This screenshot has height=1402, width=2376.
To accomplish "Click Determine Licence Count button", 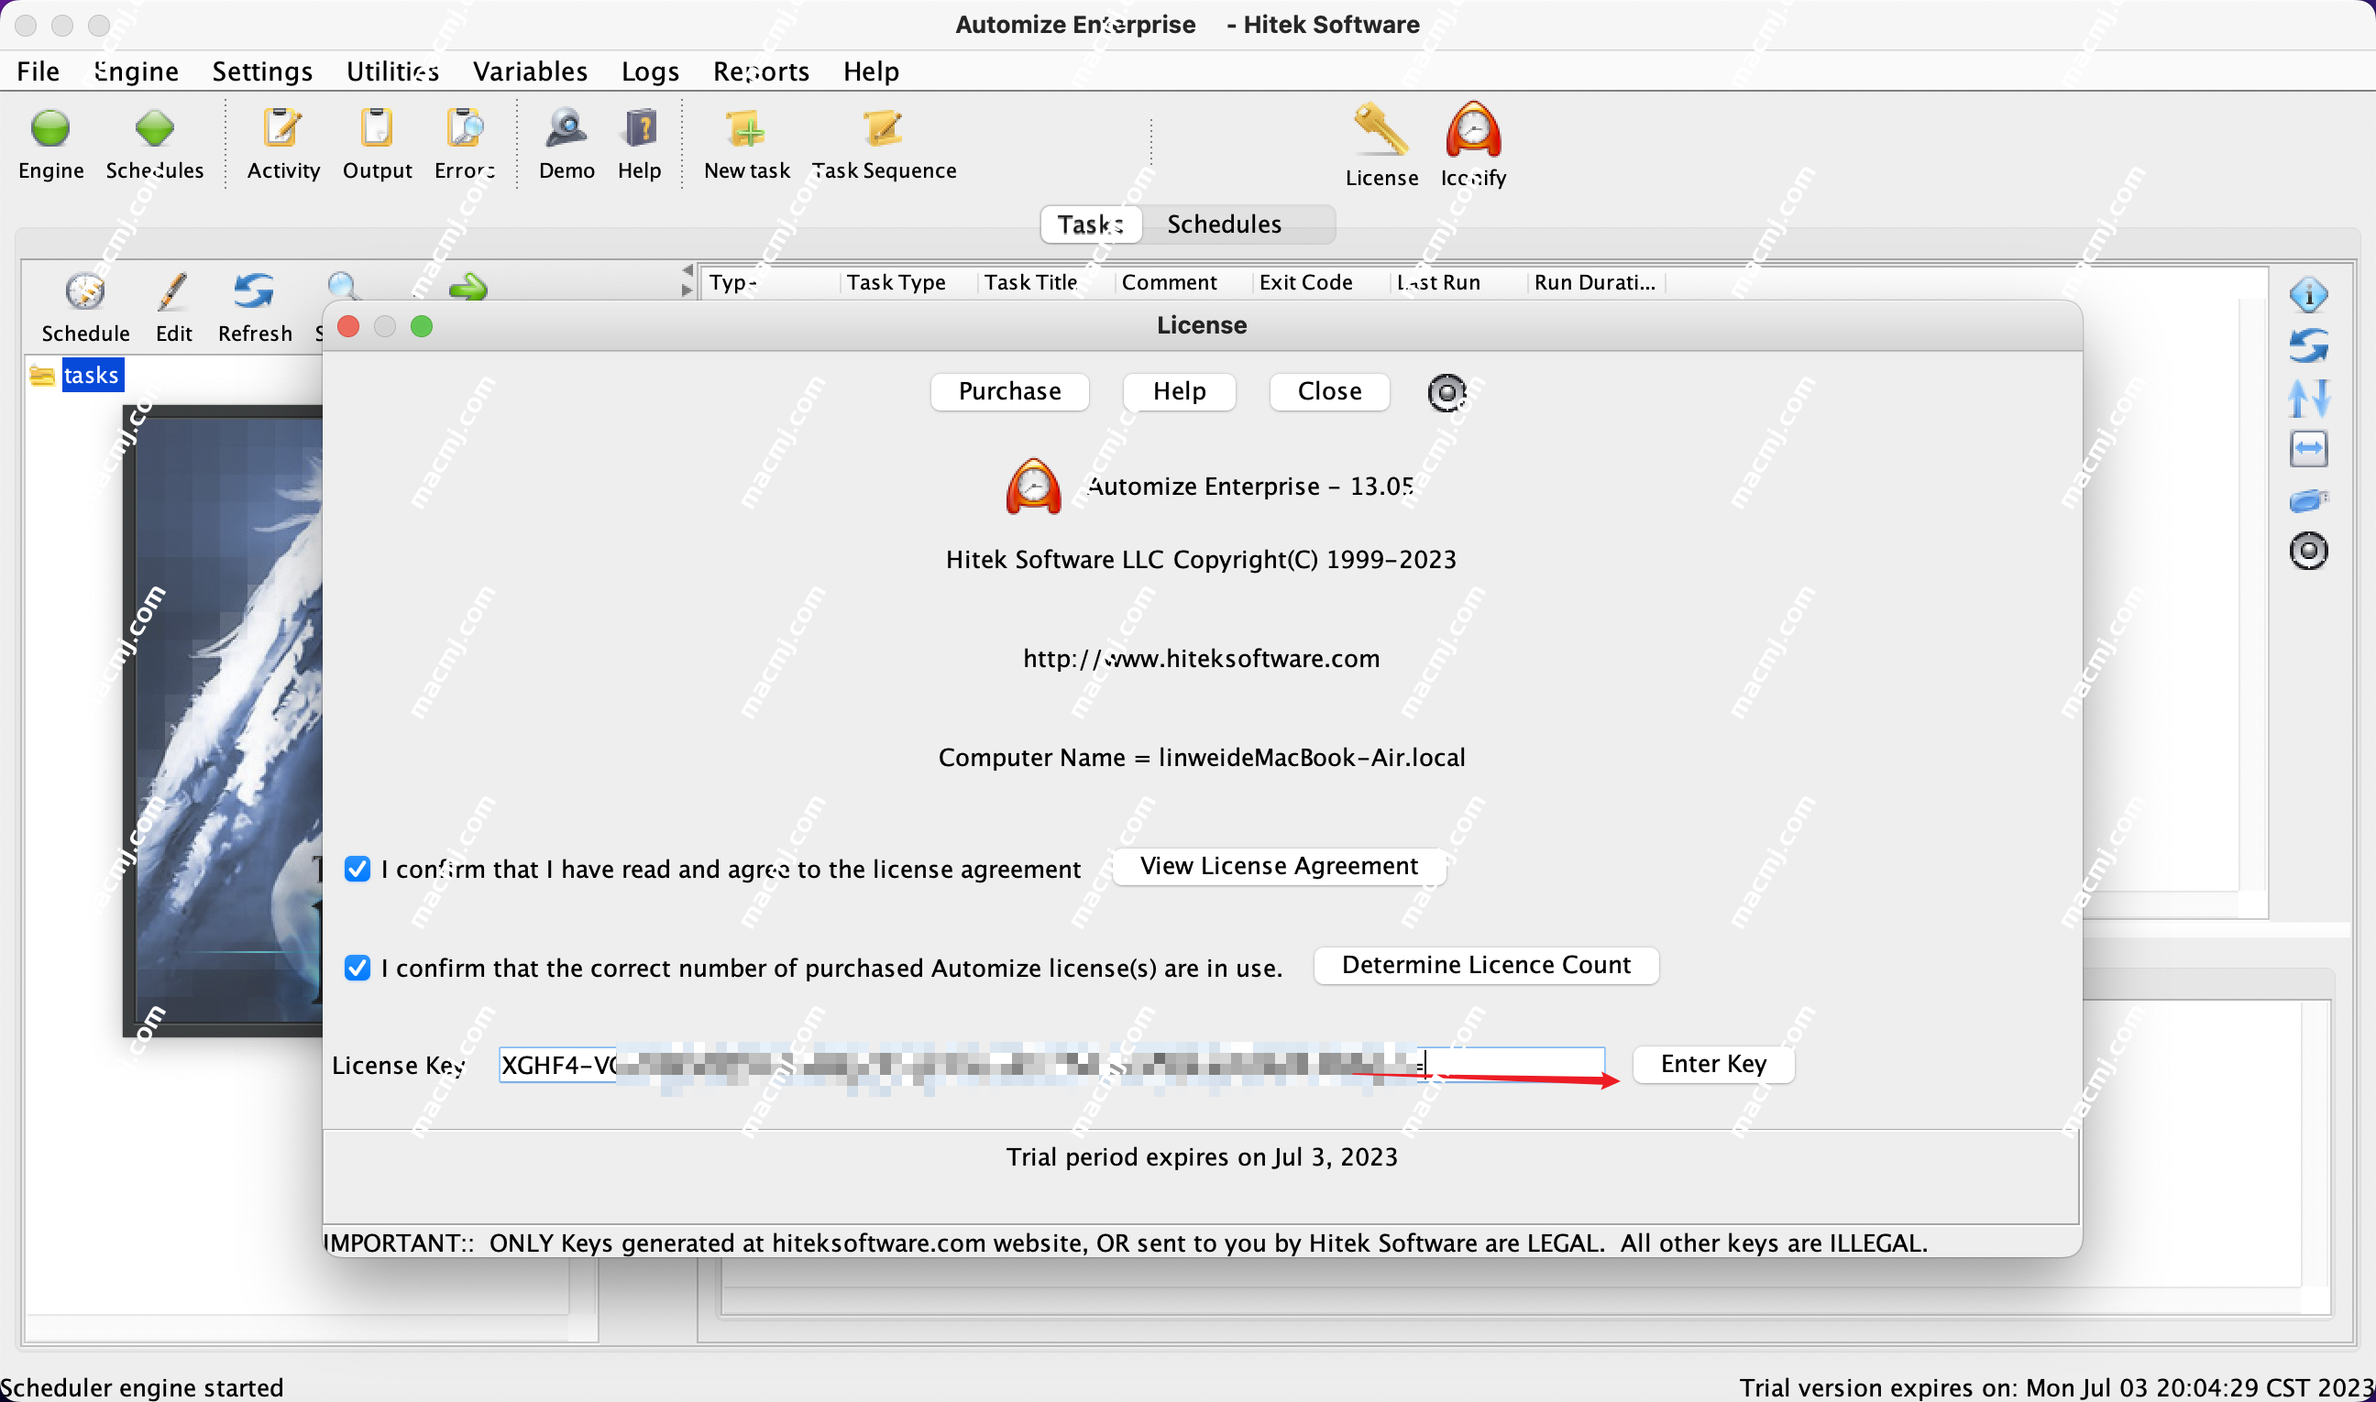I will tap(1486, 965).
